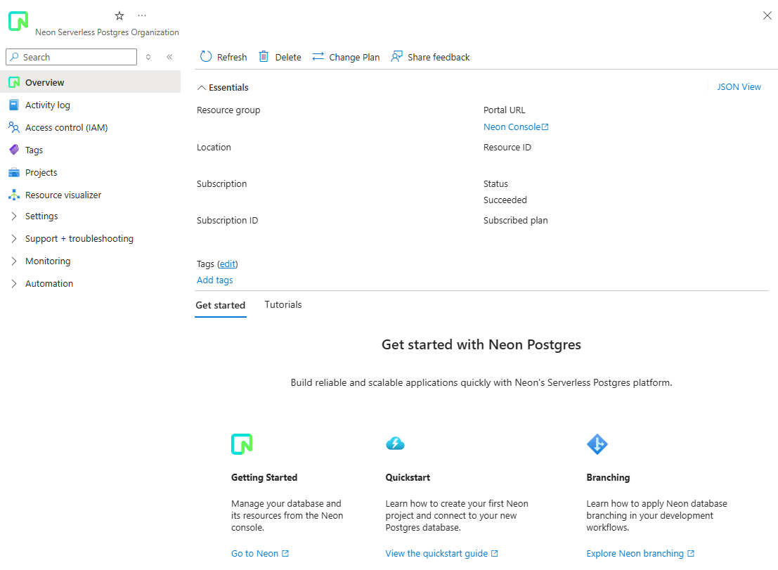Click external icon beside Explore Neon branching
Image resolution: width=778 pixels, height=570 pixels.
pyautogui.click(x=691, y=553)
